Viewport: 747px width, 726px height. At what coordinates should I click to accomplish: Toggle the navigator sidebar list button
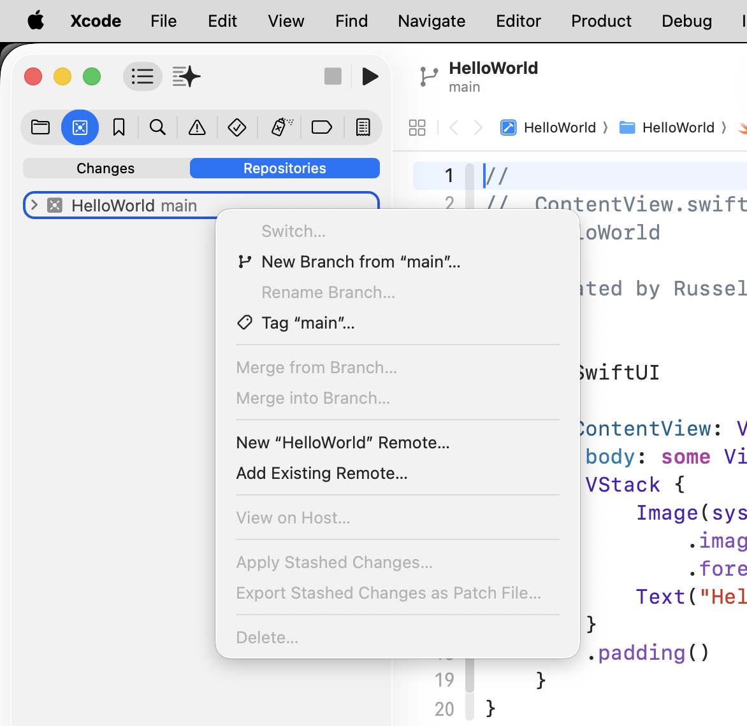tap(142, 77)
